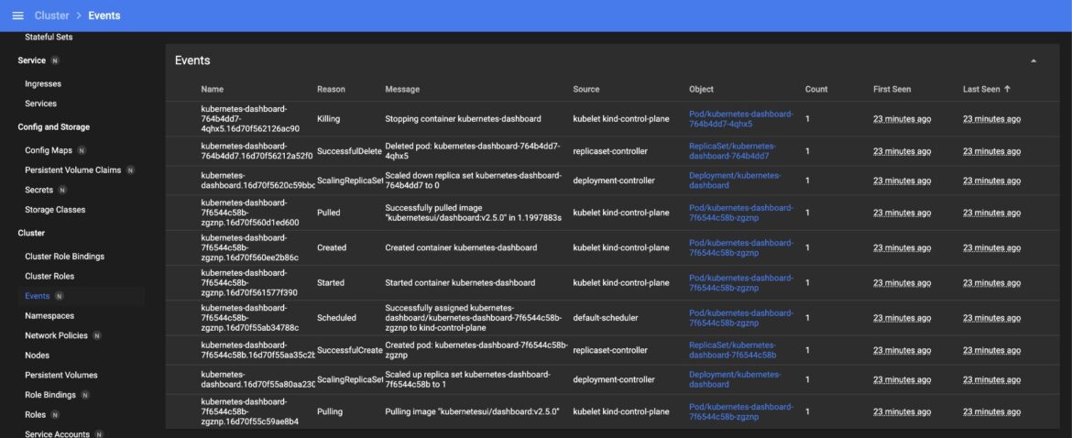
Task: Click the Message column header
Action: click(402, 90)
